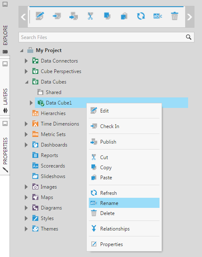Open the Properties side tab
Screen dimensions: 202x257
point(5,154)
